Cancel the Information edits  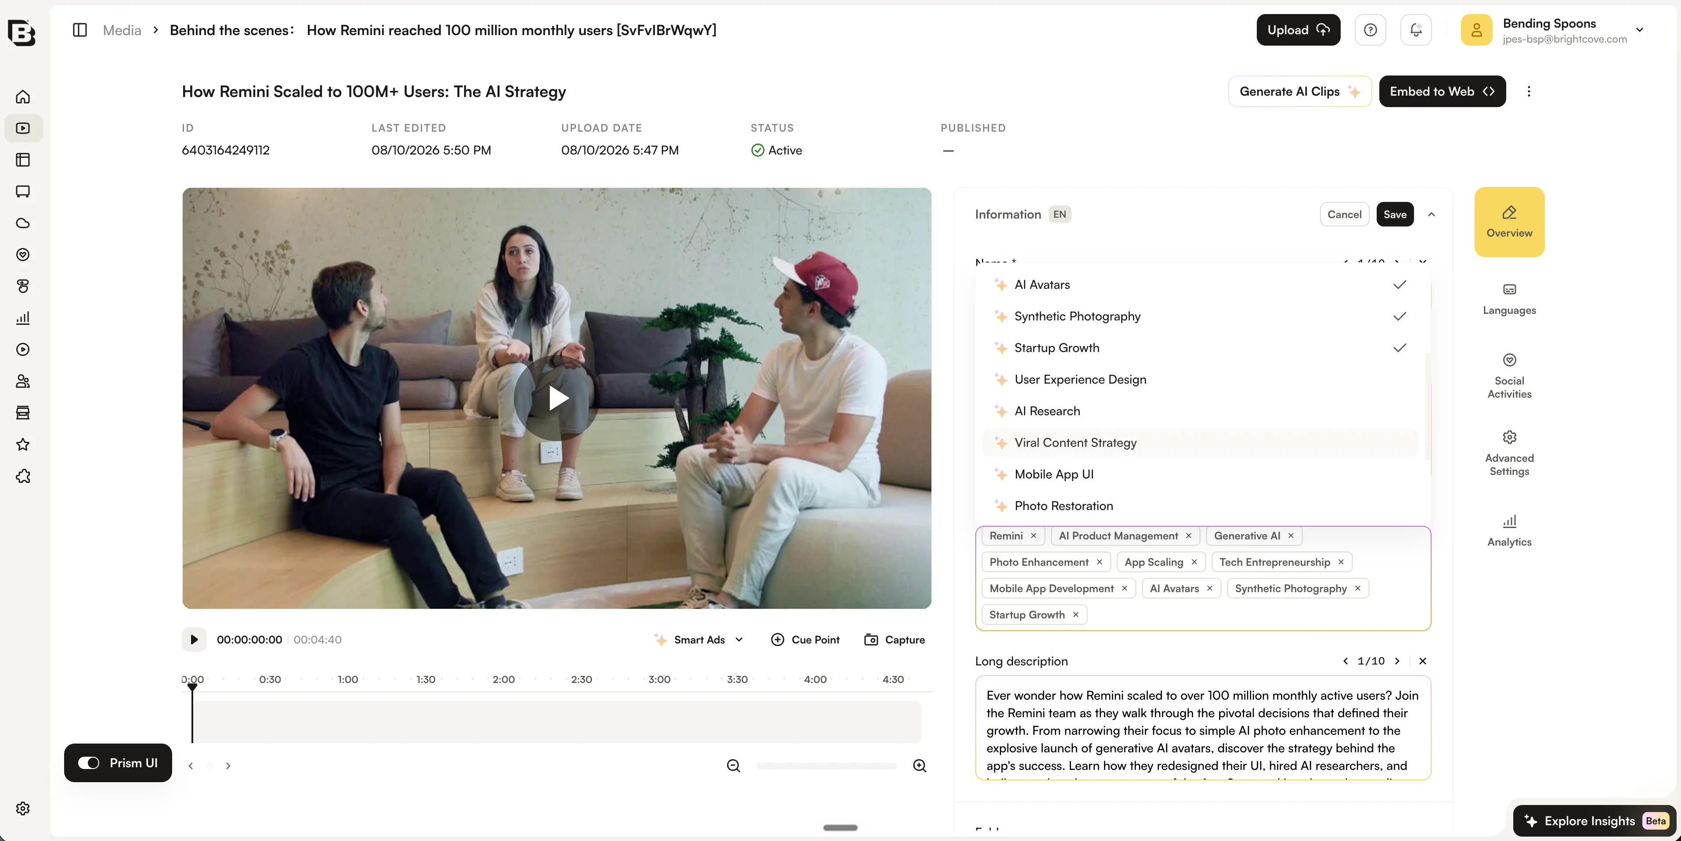click(1344, 215)
